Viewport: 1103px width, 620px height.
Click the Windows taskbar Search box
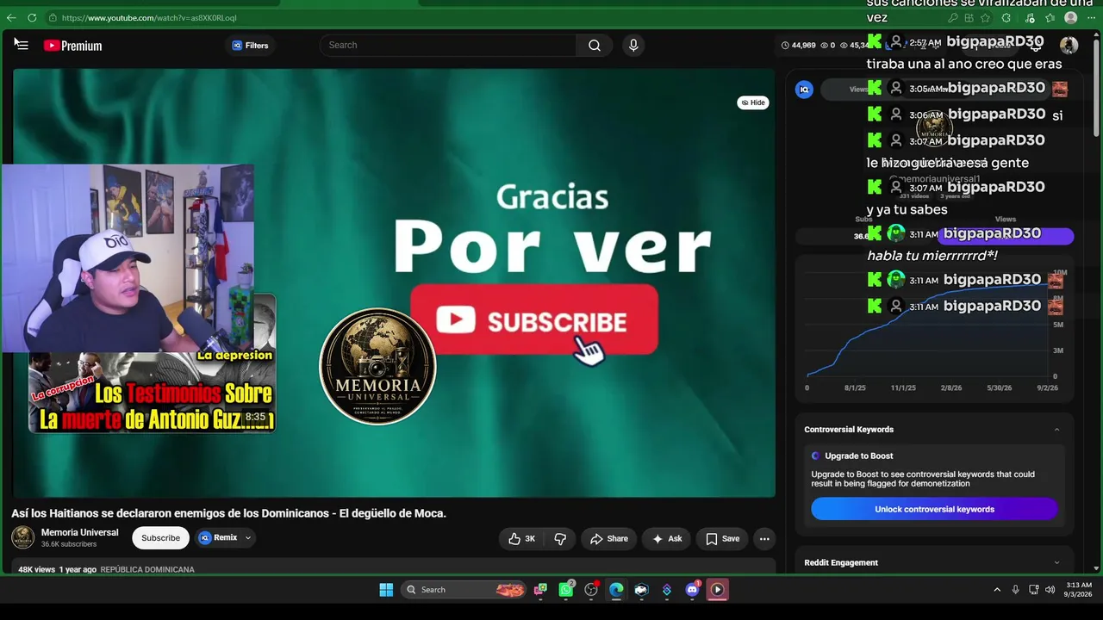pos(465,590)
